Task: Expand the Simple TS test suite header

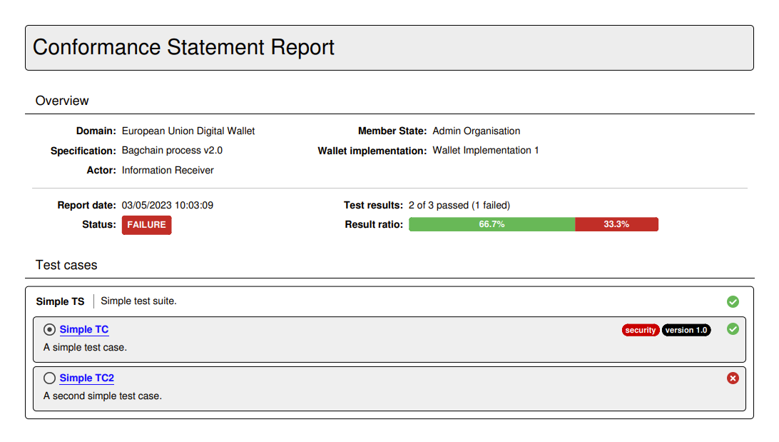Action: [x=60, y=301]
